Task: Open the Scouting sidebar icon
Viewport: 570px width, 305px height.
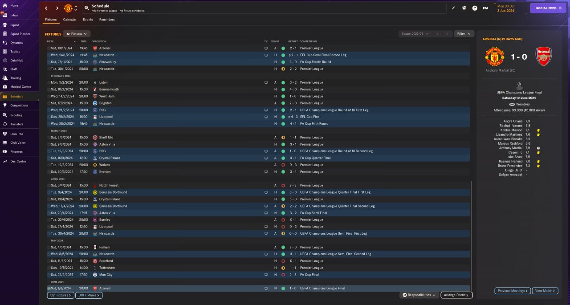Action: pyautogui.click(x=5, y=115)
